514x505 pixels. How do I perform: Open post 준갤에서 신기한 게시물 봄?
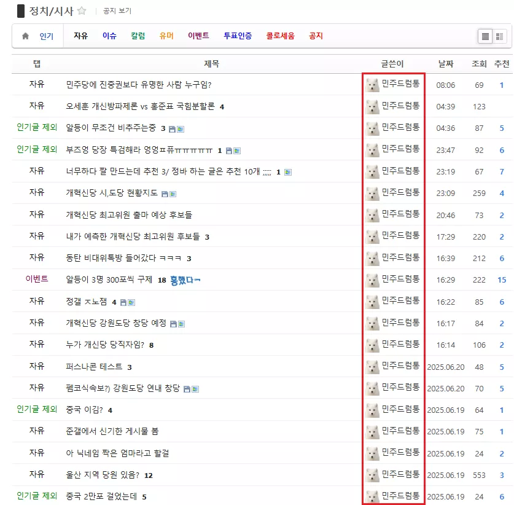112,431
